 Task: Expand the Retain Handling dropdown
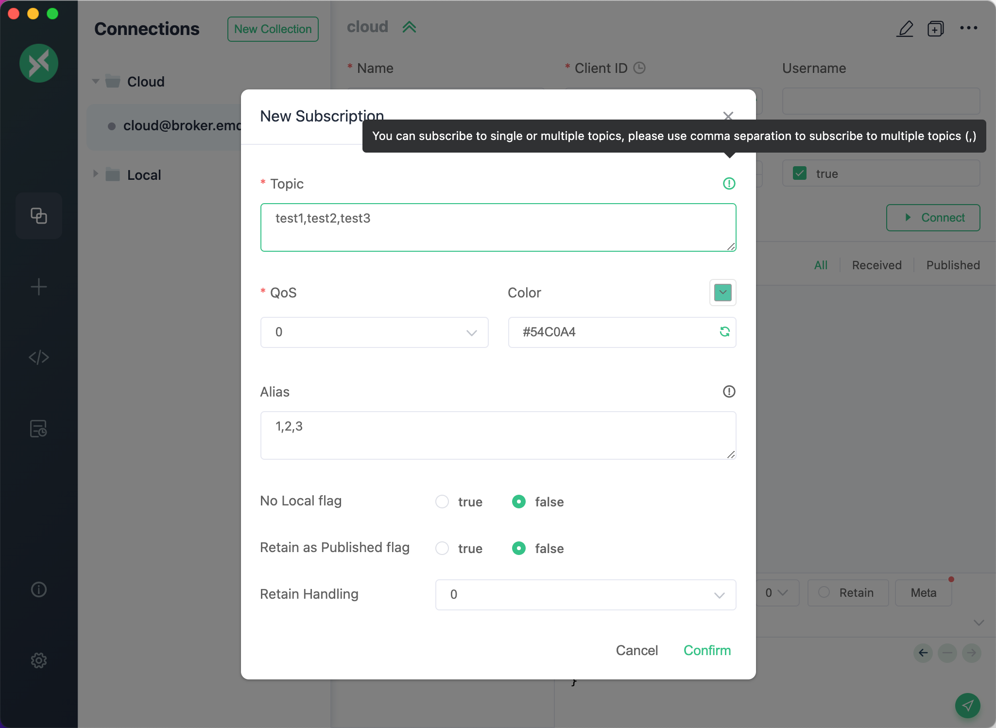click(719, 594)
